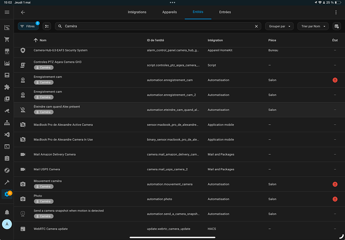Open the three-dot overflow menu
The image size is (345, 240).
[336, 12]
